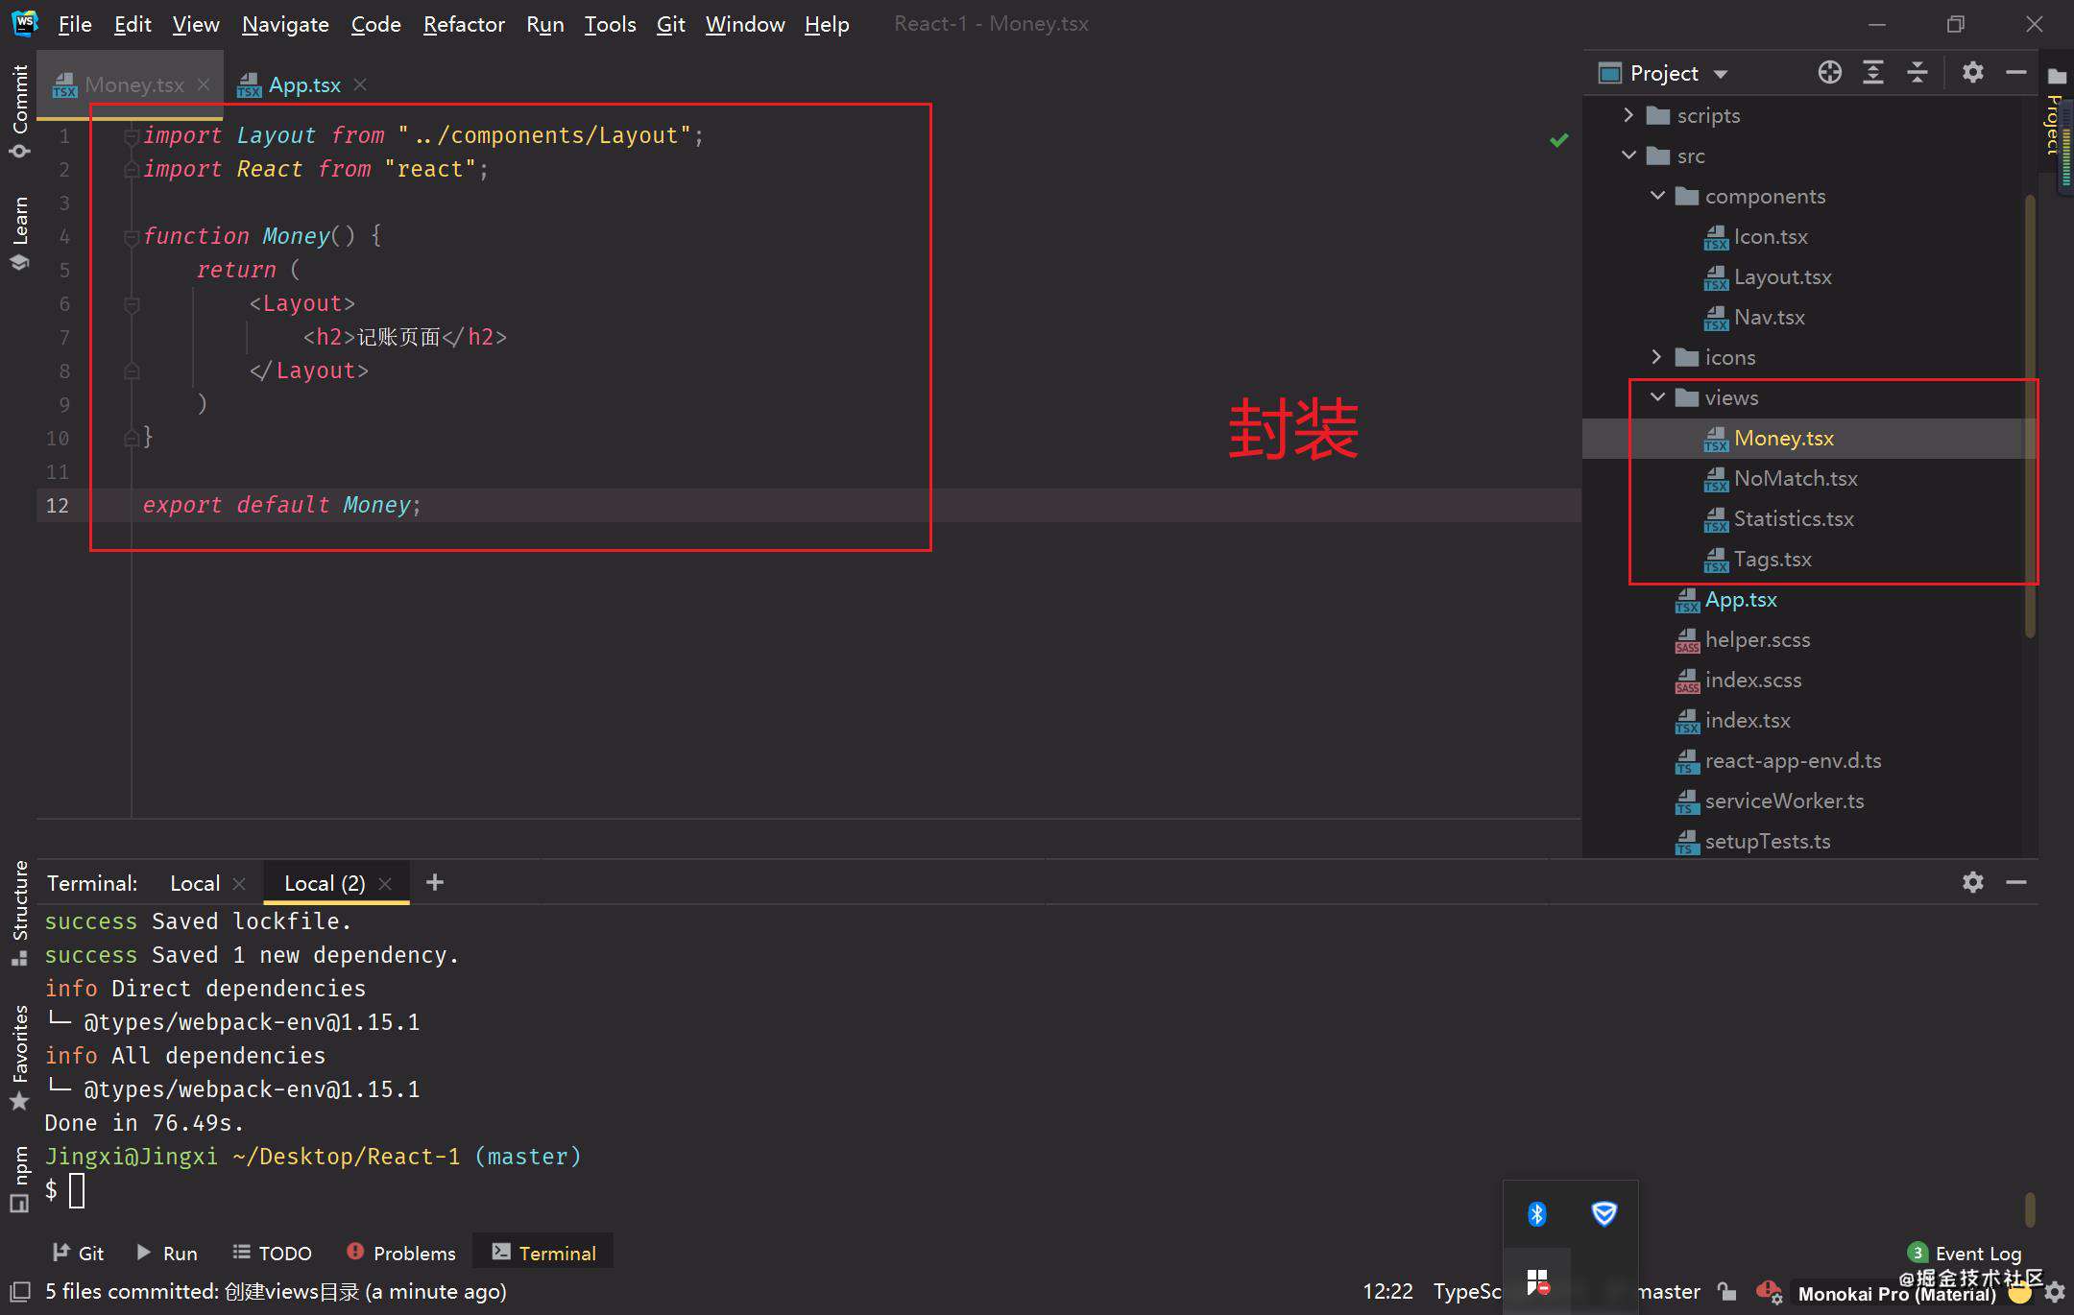Toggle fold on line 1 imports
Viewport: 2074px width, 1315px height.
(x=132, y=136)
